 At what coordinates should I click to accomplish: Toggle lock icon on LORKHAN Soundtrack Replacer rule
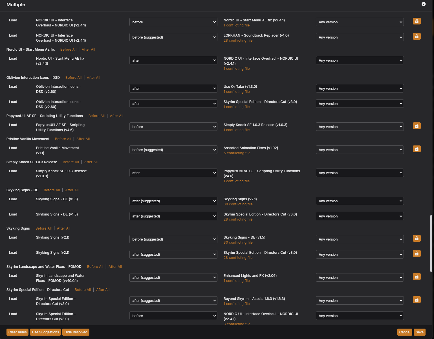coord(417,37)
